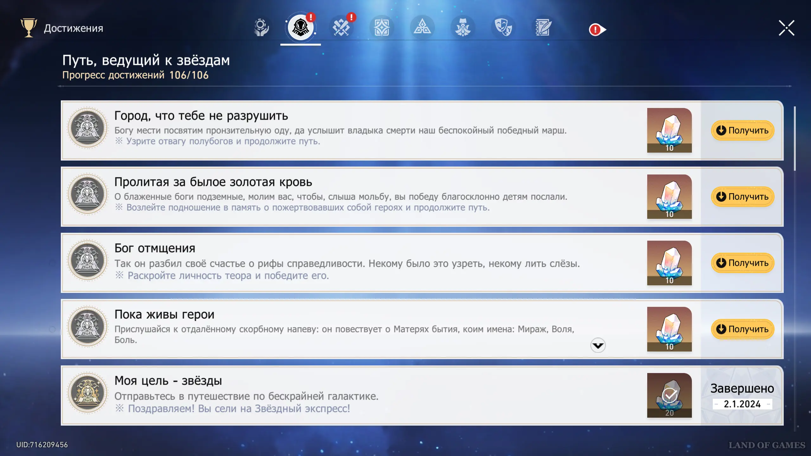This screenshot has height=456, width=811.
Task: Click the achievement list scrollbar
Action: 795,139
